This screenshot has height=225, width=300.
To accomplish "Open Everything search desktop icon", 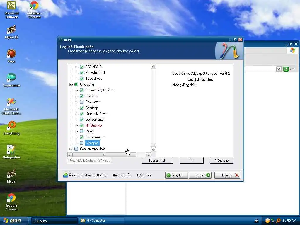I will [11, 128].
